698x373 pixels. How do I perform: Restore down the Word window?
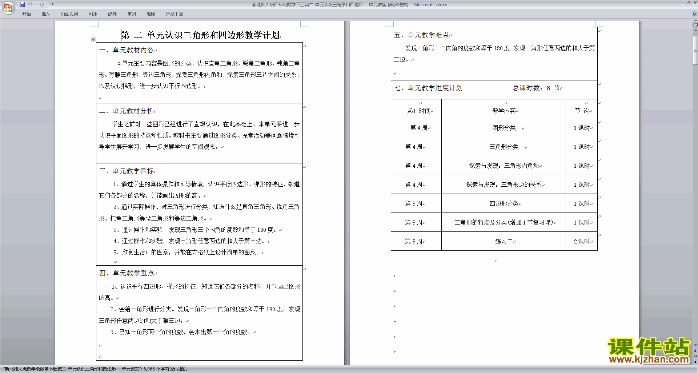pyautogui.click(x=689, y=3)
